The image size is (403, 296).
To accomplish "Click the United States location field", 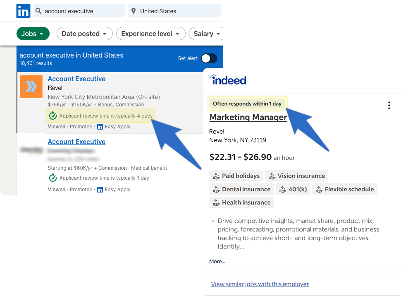I will point(174,11).
